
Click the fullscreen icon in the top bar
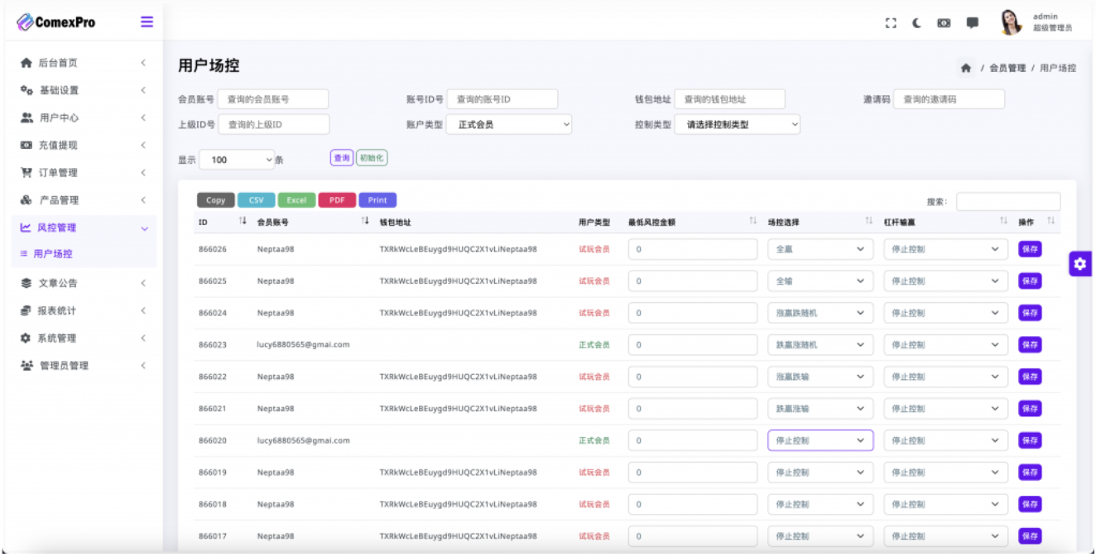click(891, 23)
